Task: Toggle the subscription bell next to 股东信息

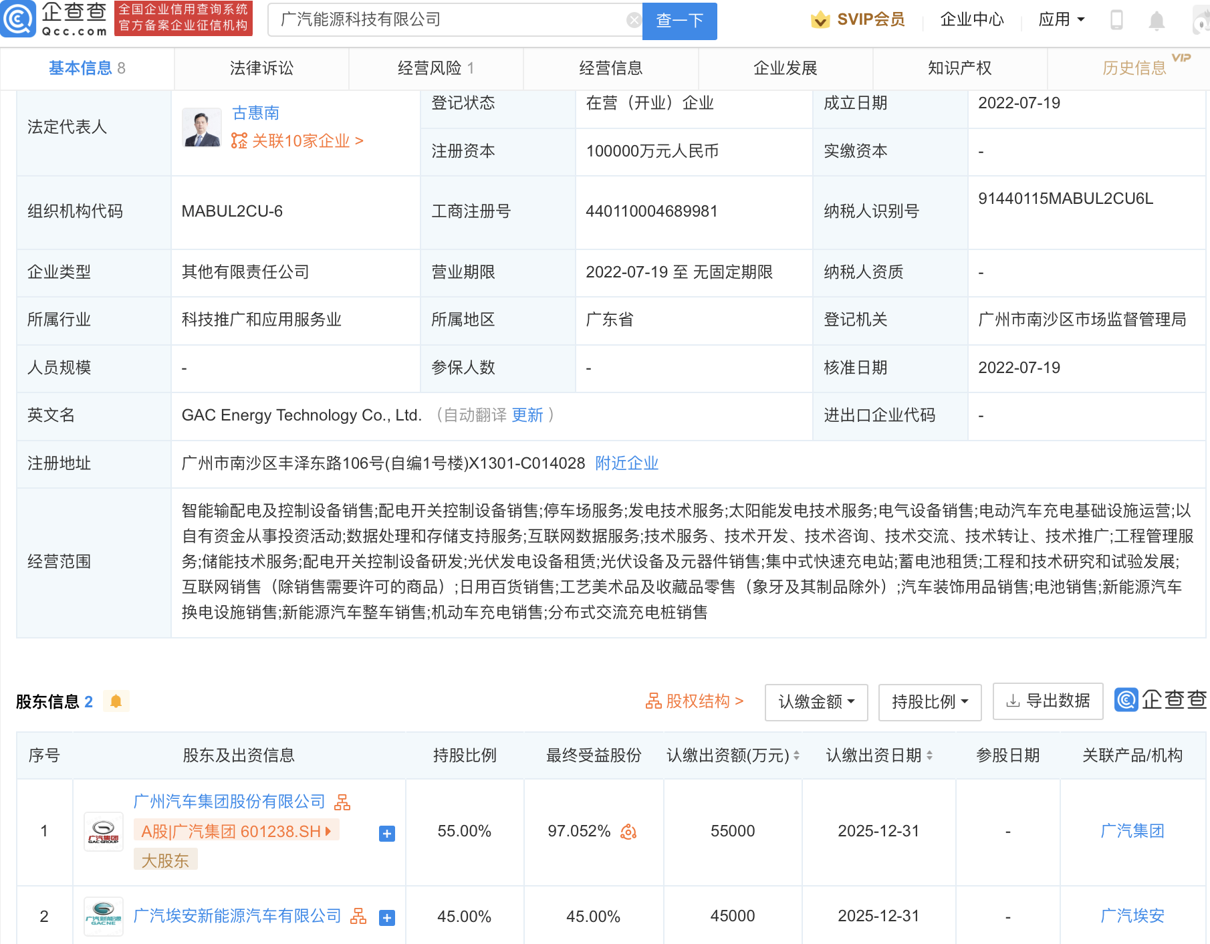Action: (x=116, y=701)
